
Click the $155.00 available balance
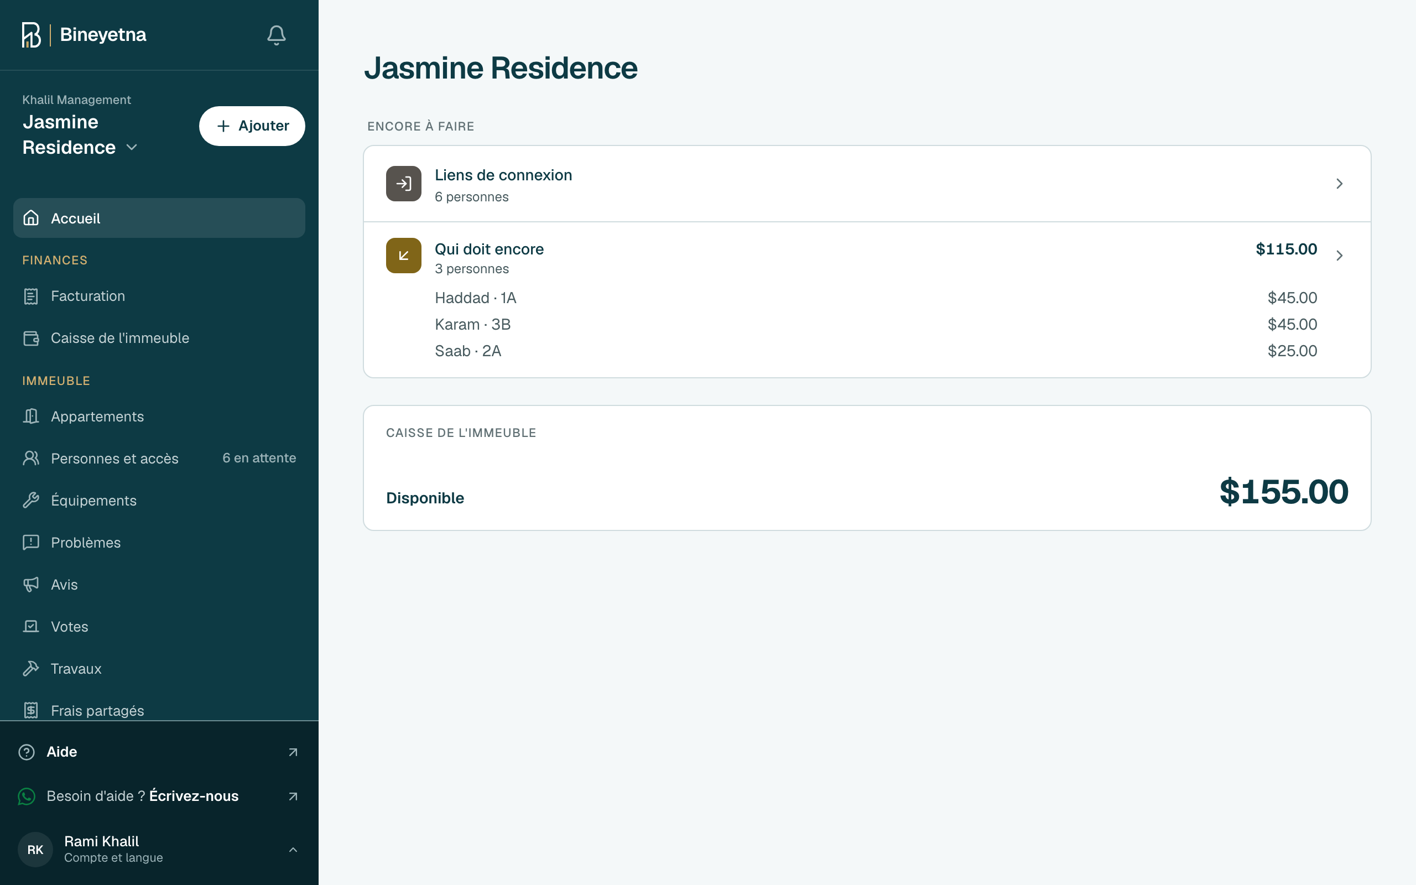pos(1284,492)
